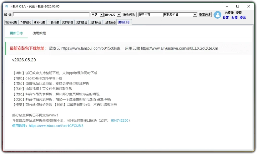Click version heading v2026.05.20
Screen dimensions: 257x154
(24, 60)
